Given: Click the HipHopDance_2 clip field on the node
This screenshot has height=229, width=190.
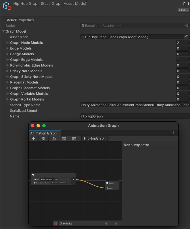Looking at the screenshot, I should 47,179.
